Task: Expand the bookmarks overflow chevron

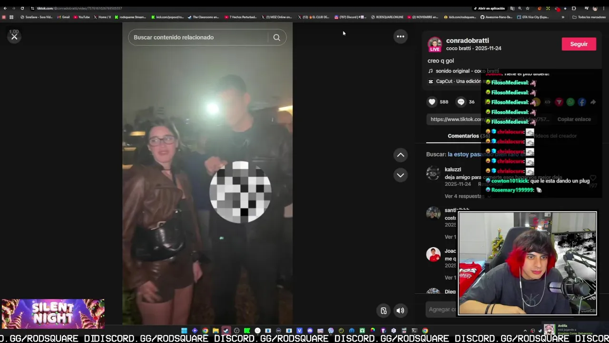Action: point(563,17)
